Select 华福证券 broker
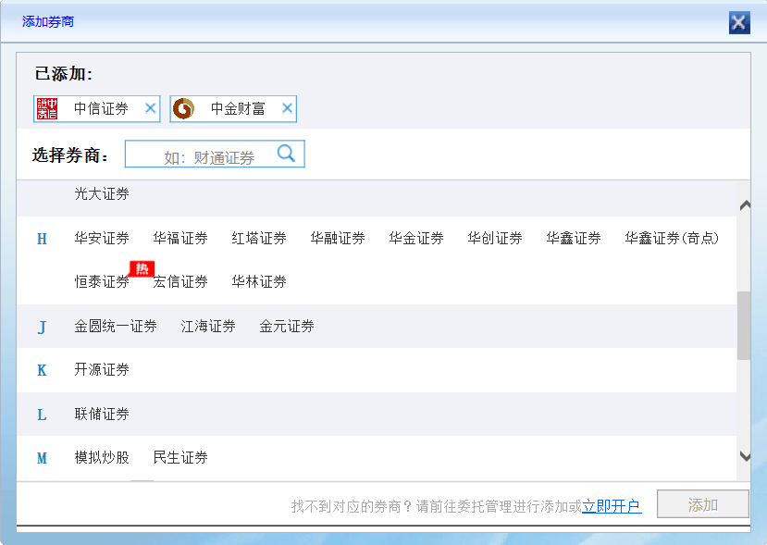The width and height of the screenshot is (767, 545). pyautogui.click(x=180, y=238)
